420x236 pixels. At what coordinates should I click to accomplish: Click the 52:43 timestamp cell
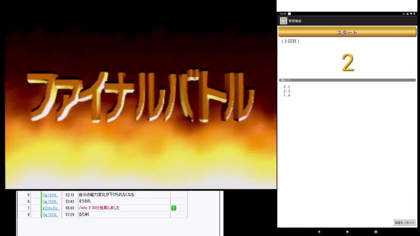click(70, 201)
